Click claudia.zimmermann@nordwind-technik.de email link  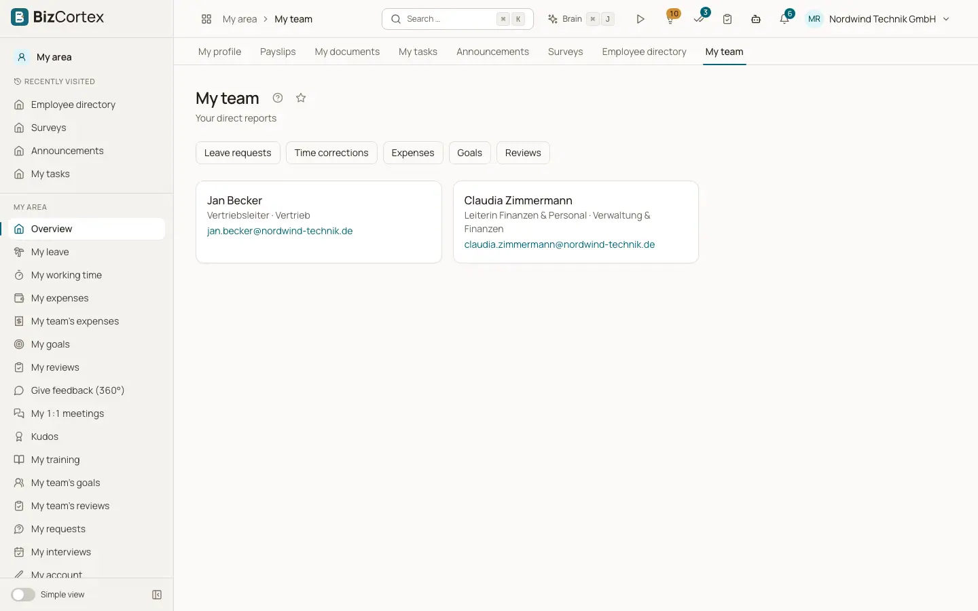(560, 244)
